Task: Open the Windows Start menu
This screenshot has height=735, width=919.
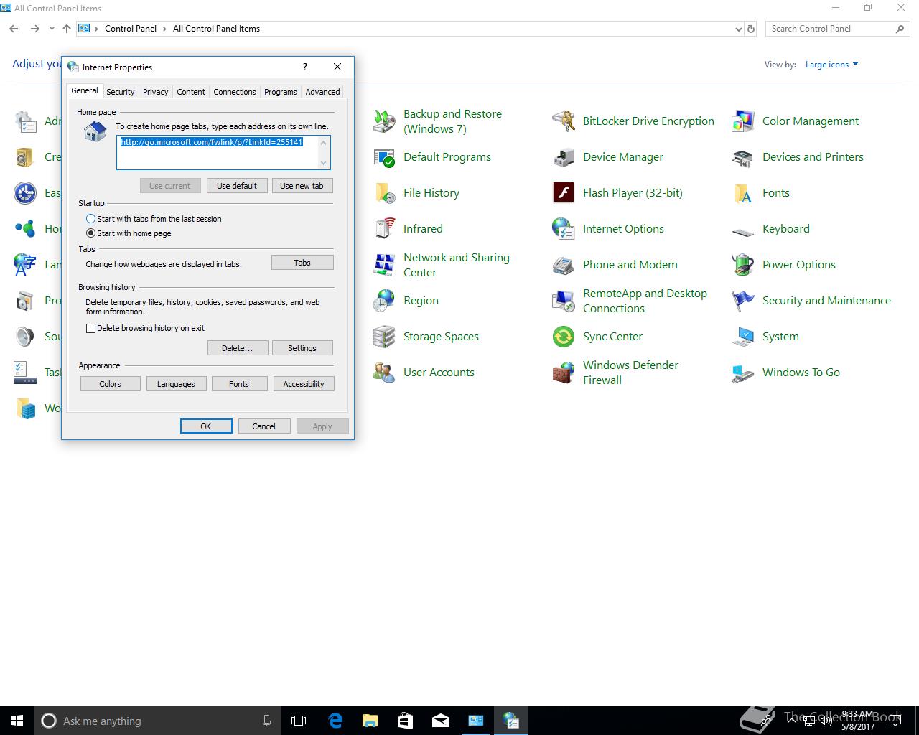Action: coord(17,721)
